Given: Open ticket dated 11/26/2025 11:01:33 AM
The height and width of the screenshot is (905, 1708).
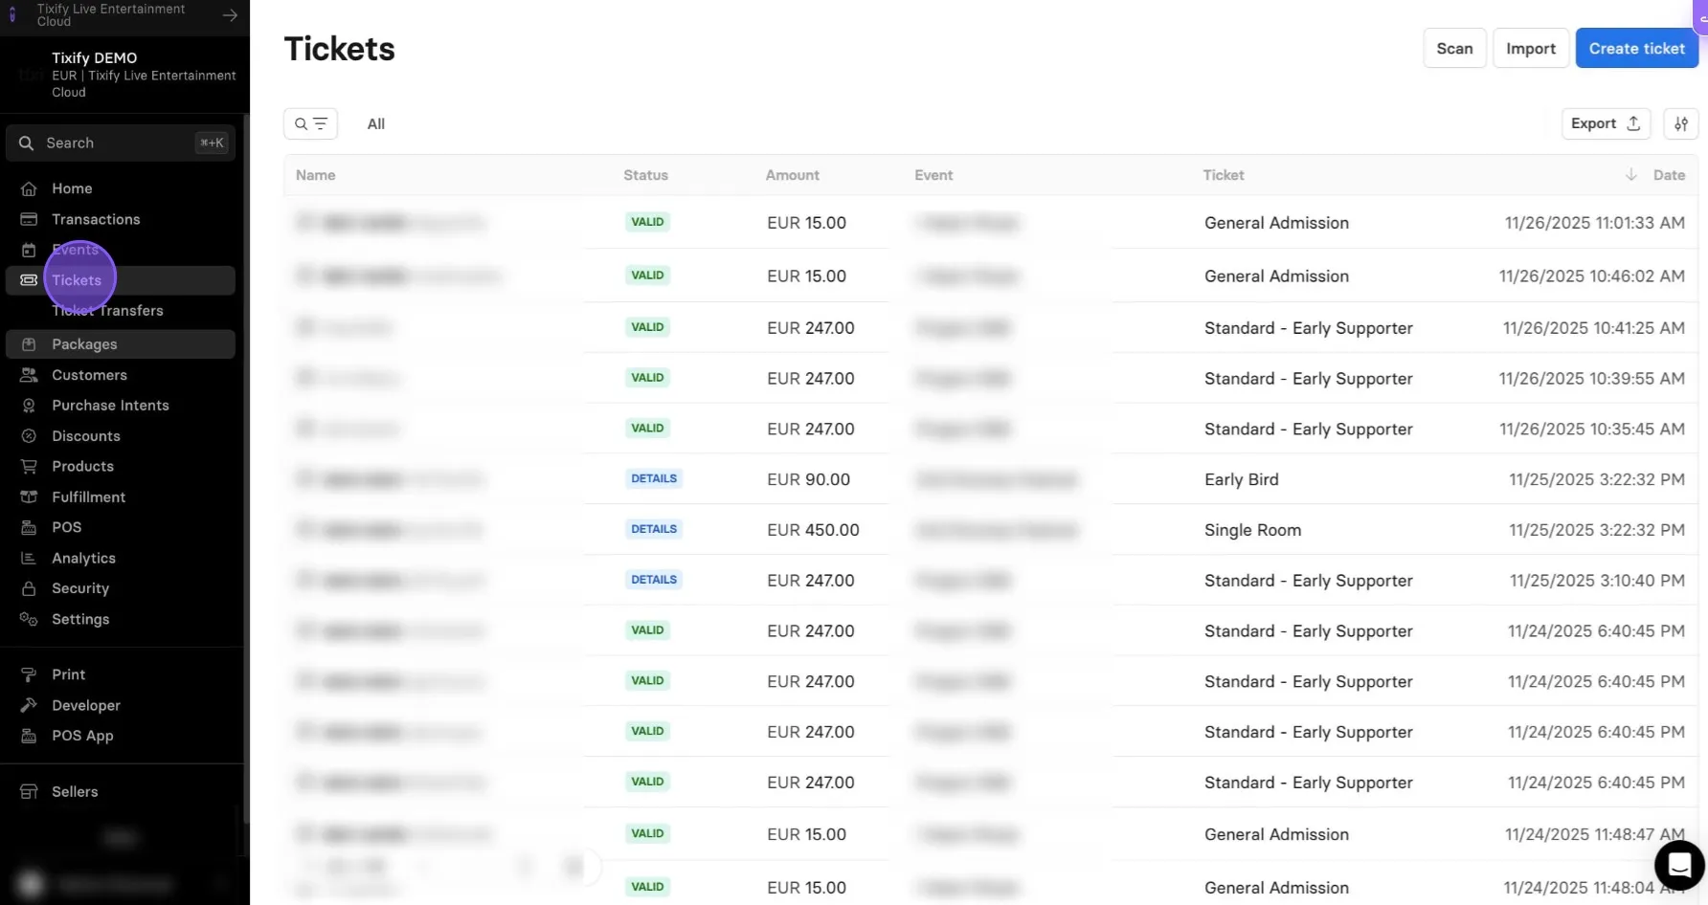Looking at the screenshot, I should point(991,223).
